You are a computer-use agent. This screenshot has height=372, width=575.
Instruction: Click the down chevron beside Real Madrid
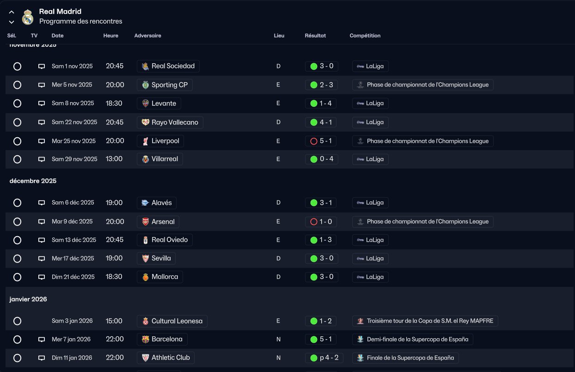[12, 22]
